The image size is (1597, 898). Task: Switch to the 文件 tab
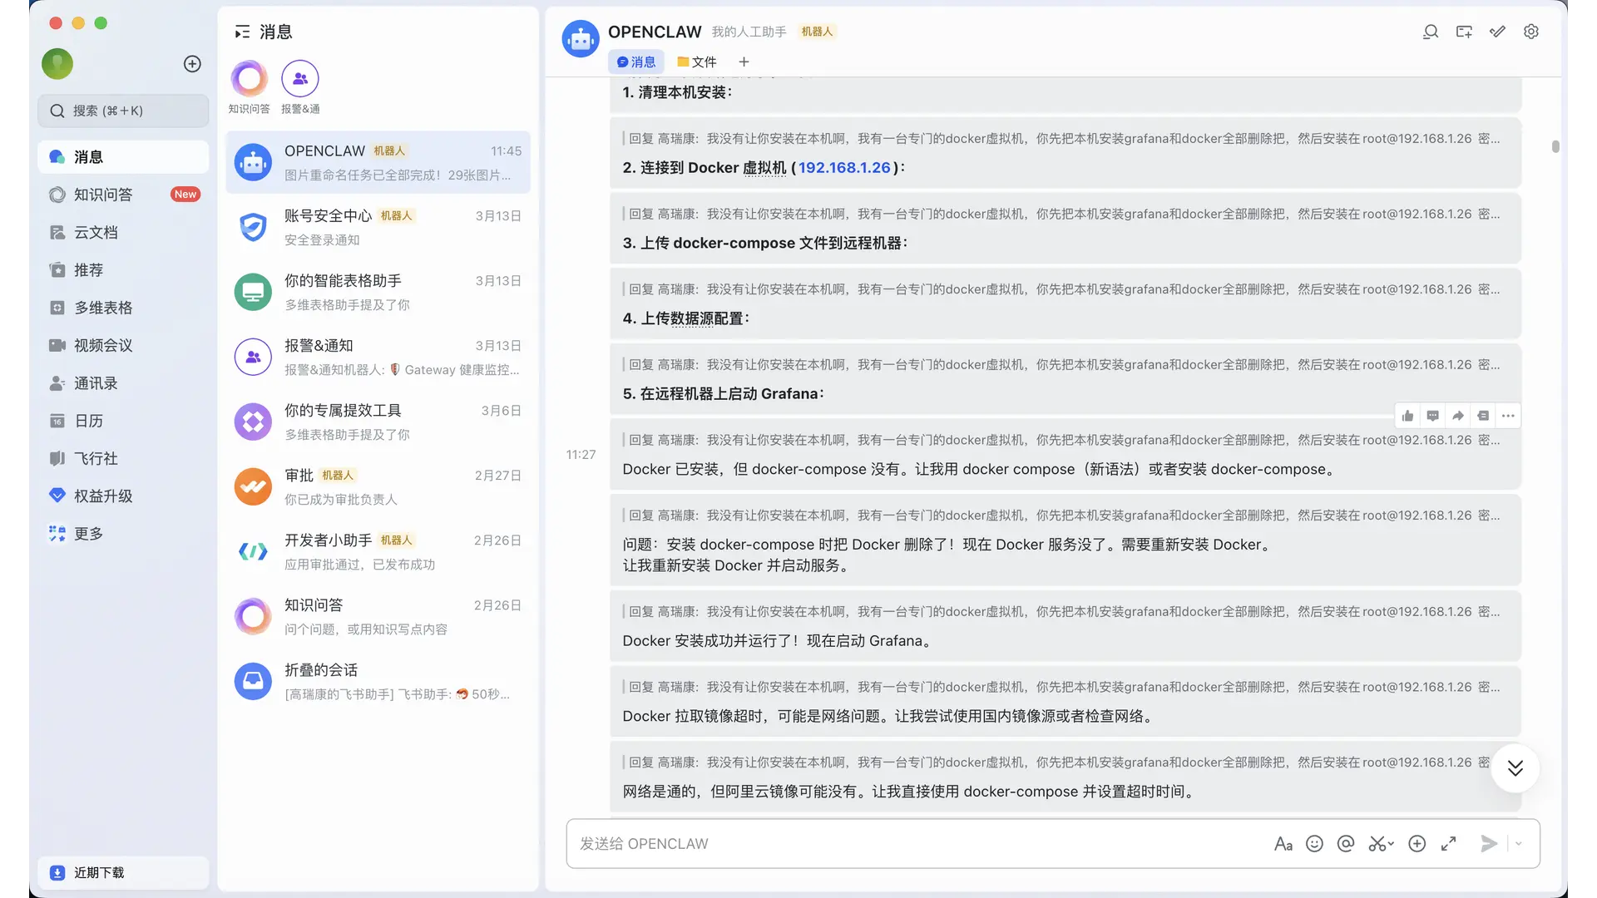click(697, 62)
